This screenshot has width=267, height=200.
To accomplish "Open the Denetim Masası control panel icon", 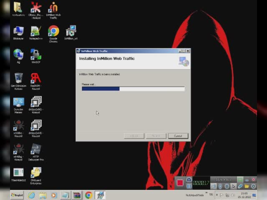I will point(18,105).
